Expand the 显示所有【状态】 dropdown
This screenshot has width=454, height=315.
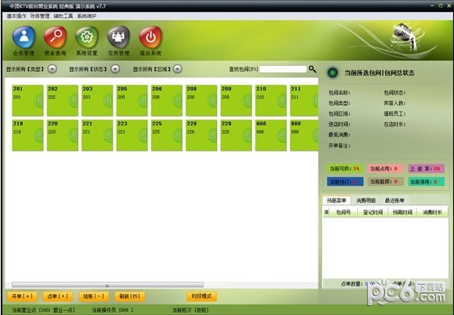pyautogui.click(x=115, y=69)
